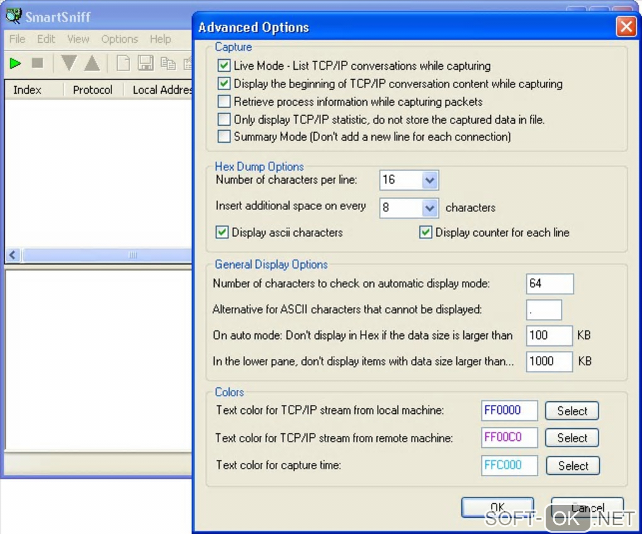Choose Select for remote machine text color
642x534 pixels.
pyautogui.click(x=572, y=438)
